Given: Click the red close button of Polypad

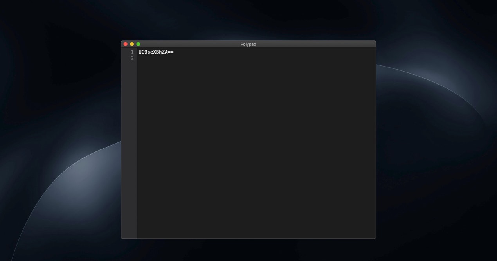Looking at the screenshot, I should pos(126,44).
